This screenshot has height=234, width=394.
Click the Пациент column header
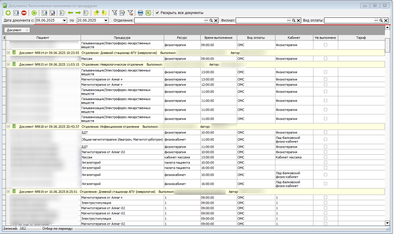[x=43, y=38]
